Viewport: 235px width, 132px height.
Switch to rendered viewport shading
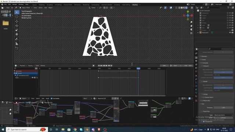tap(187, 8)
